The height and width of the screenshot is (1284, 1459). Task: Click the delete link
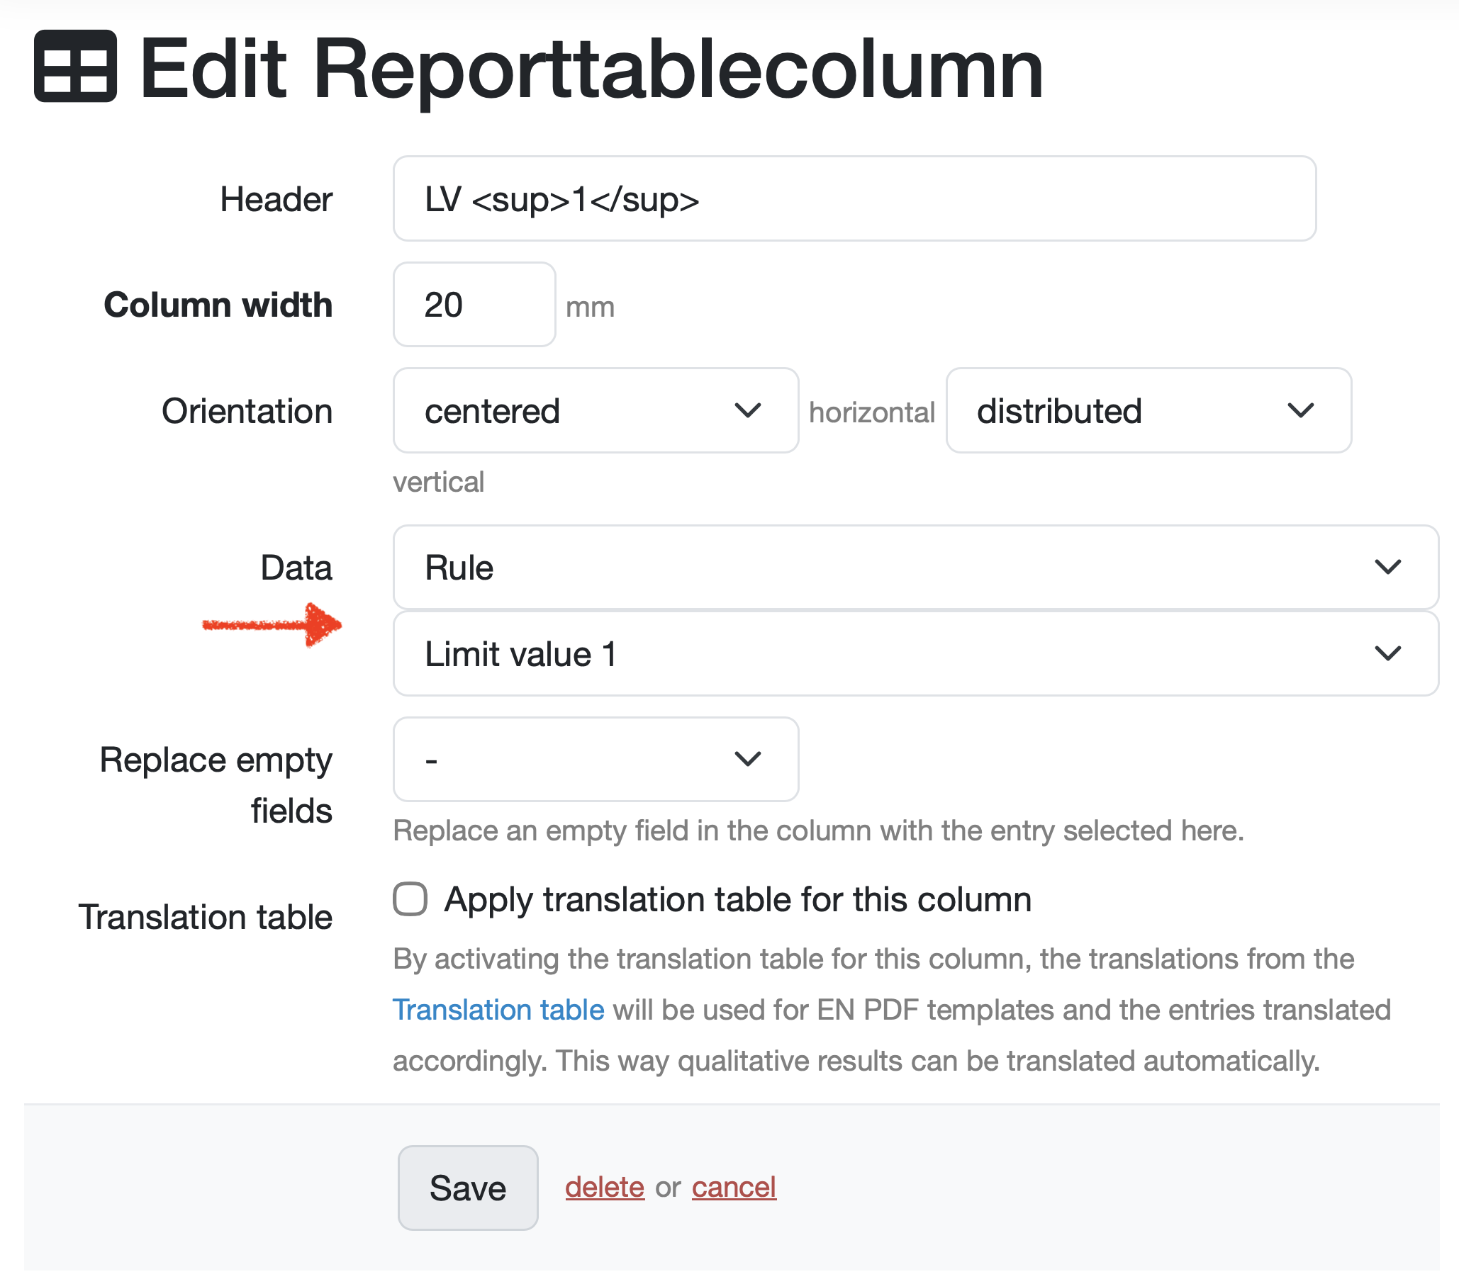tap(605, 1188)
